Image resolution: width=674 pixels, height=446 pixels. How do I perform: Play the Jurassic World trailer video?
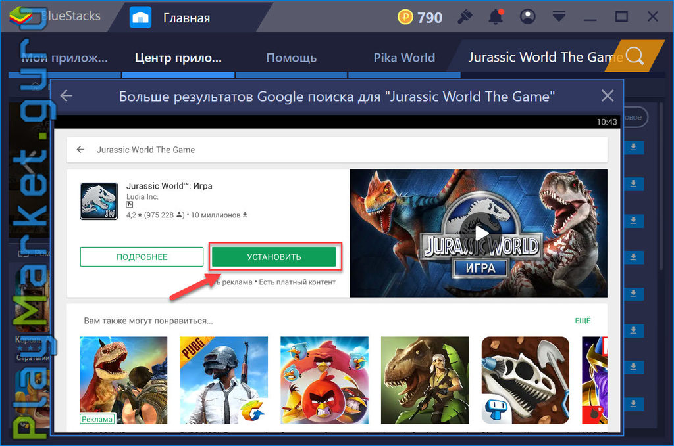click(x=481, y=233)
